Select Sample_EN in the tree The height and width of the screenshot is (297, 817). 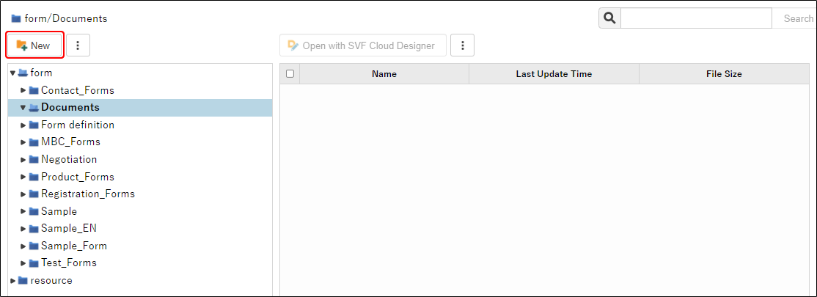click(69, 229)
